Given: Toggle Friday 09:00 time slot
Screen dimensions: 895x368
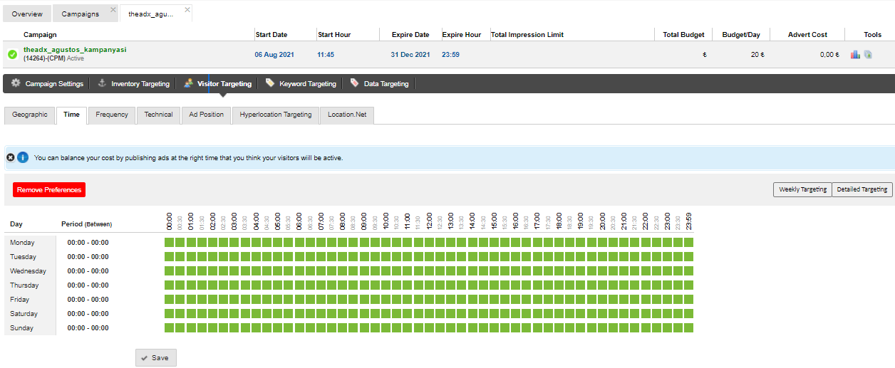Looking at the screenshot, I should 364,299.
